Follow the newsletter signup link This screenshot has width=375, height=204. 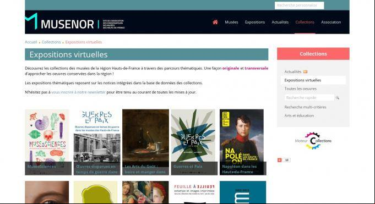click(78, 92)
